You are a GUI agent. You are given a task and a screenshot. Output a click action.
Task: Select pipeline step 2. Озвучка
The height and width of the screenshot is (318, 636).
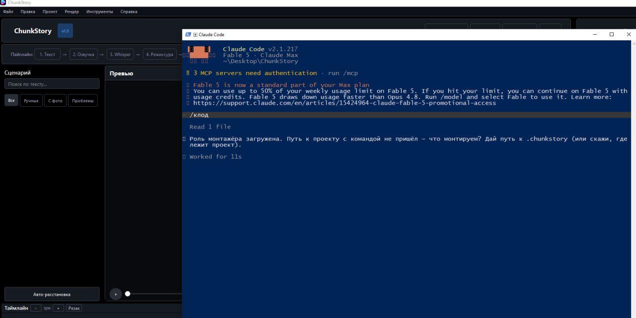point(83,55)
